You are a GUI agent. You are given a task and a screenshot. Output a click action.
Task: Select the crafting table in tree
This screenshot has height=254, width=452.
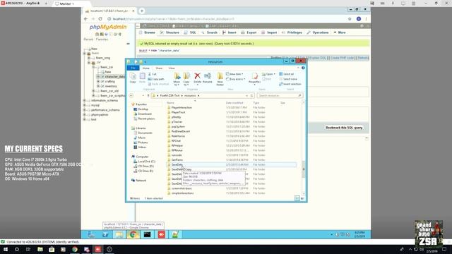click(110, 82)
